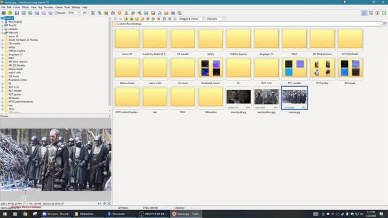Expand the Network tree node
Screen dimensions: 388x218
(x=2, y=33)
